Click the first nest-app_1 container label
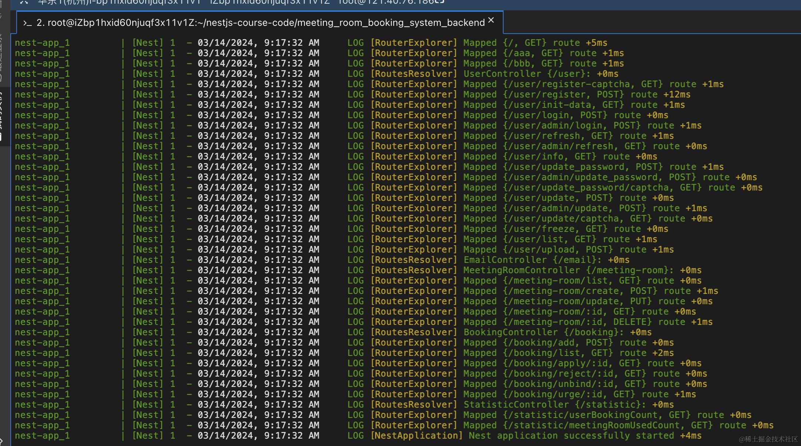The image size is (801, 446). click(42, 43)
